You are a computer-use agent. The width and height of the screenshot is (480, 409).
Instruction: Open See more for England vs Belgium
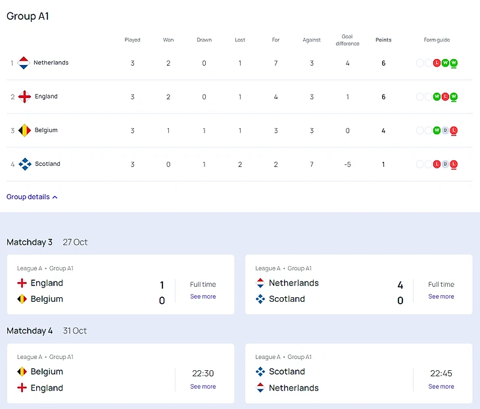pos(203,297)
